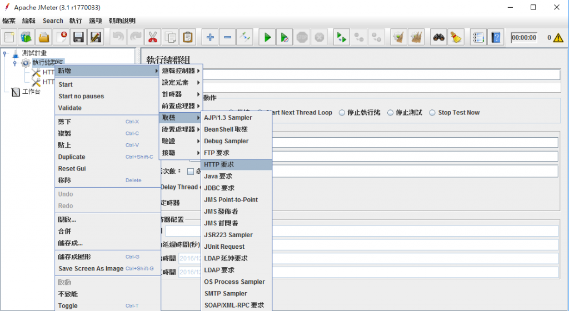
Task: Expand all nodes with the plus icon
Action: coord(210,37)
